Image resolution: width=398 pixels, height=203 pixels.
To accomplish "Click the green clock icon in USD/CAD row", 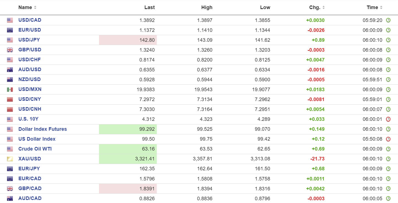I will 388,20.
